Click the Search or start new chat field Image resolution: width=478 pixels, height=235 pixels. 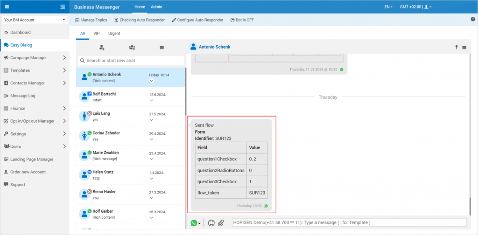point(131,61)
